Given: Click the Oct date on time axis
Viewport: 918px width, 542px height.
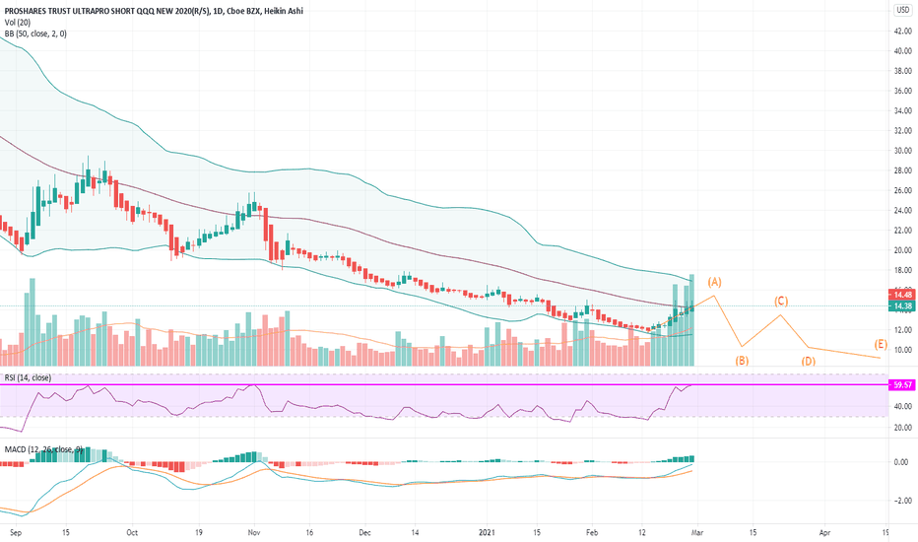Looking at the screenshot, I should pyautogui.click(x=132, y=532).
